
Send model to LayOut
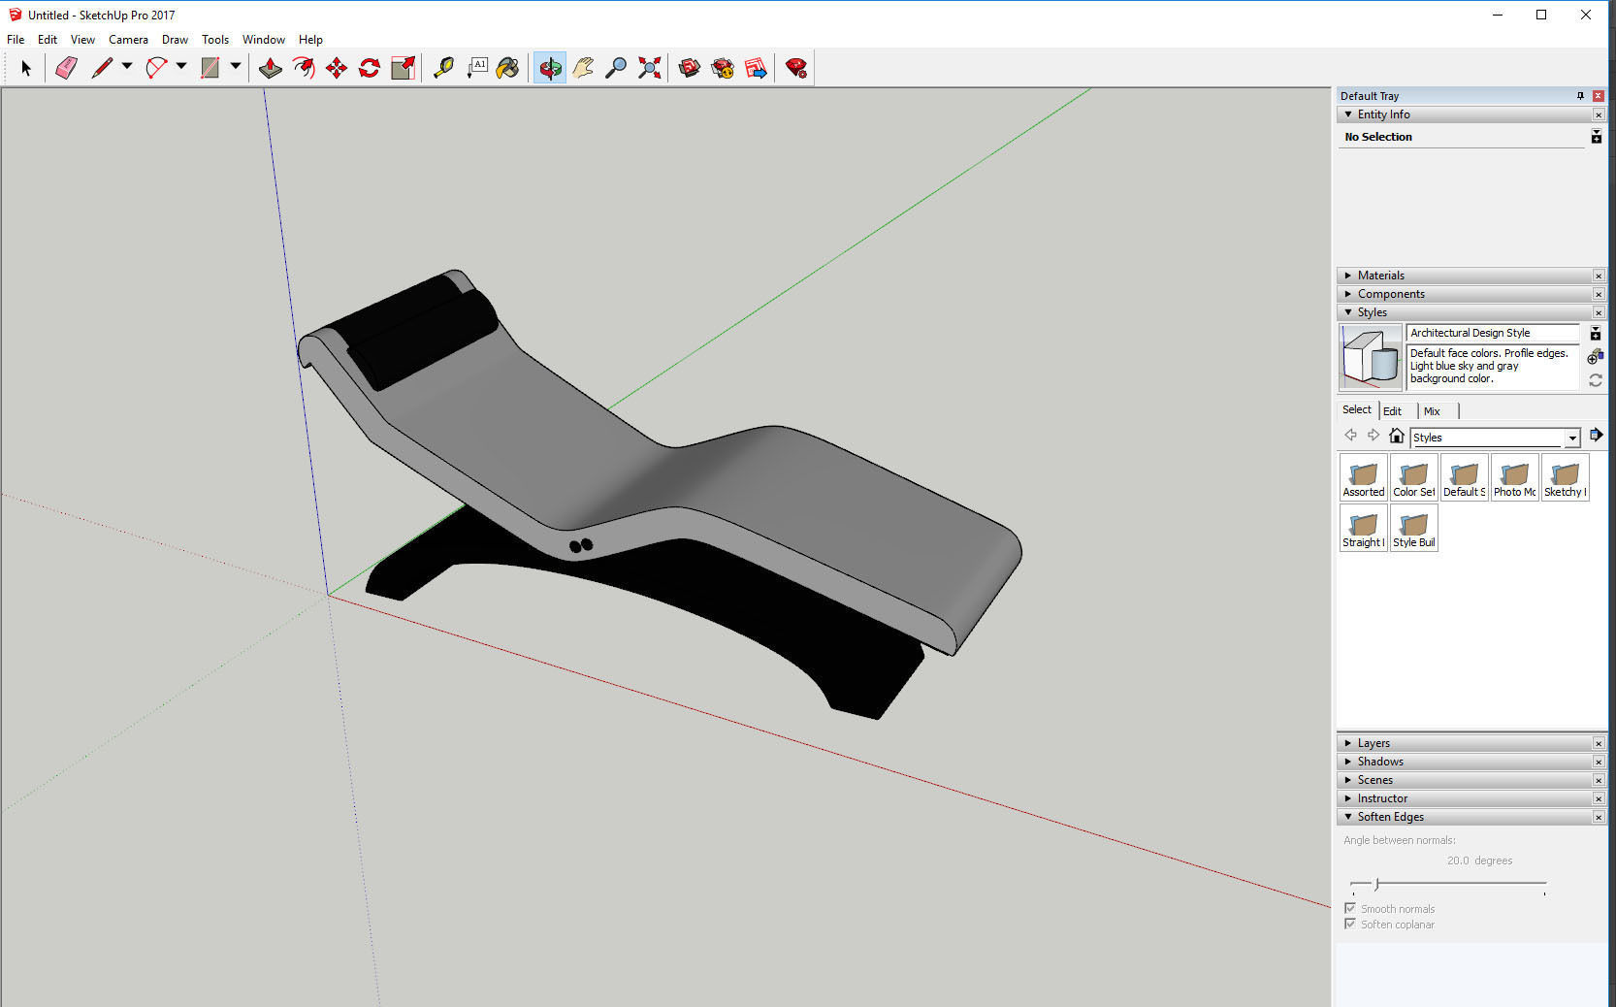point(756,68)
